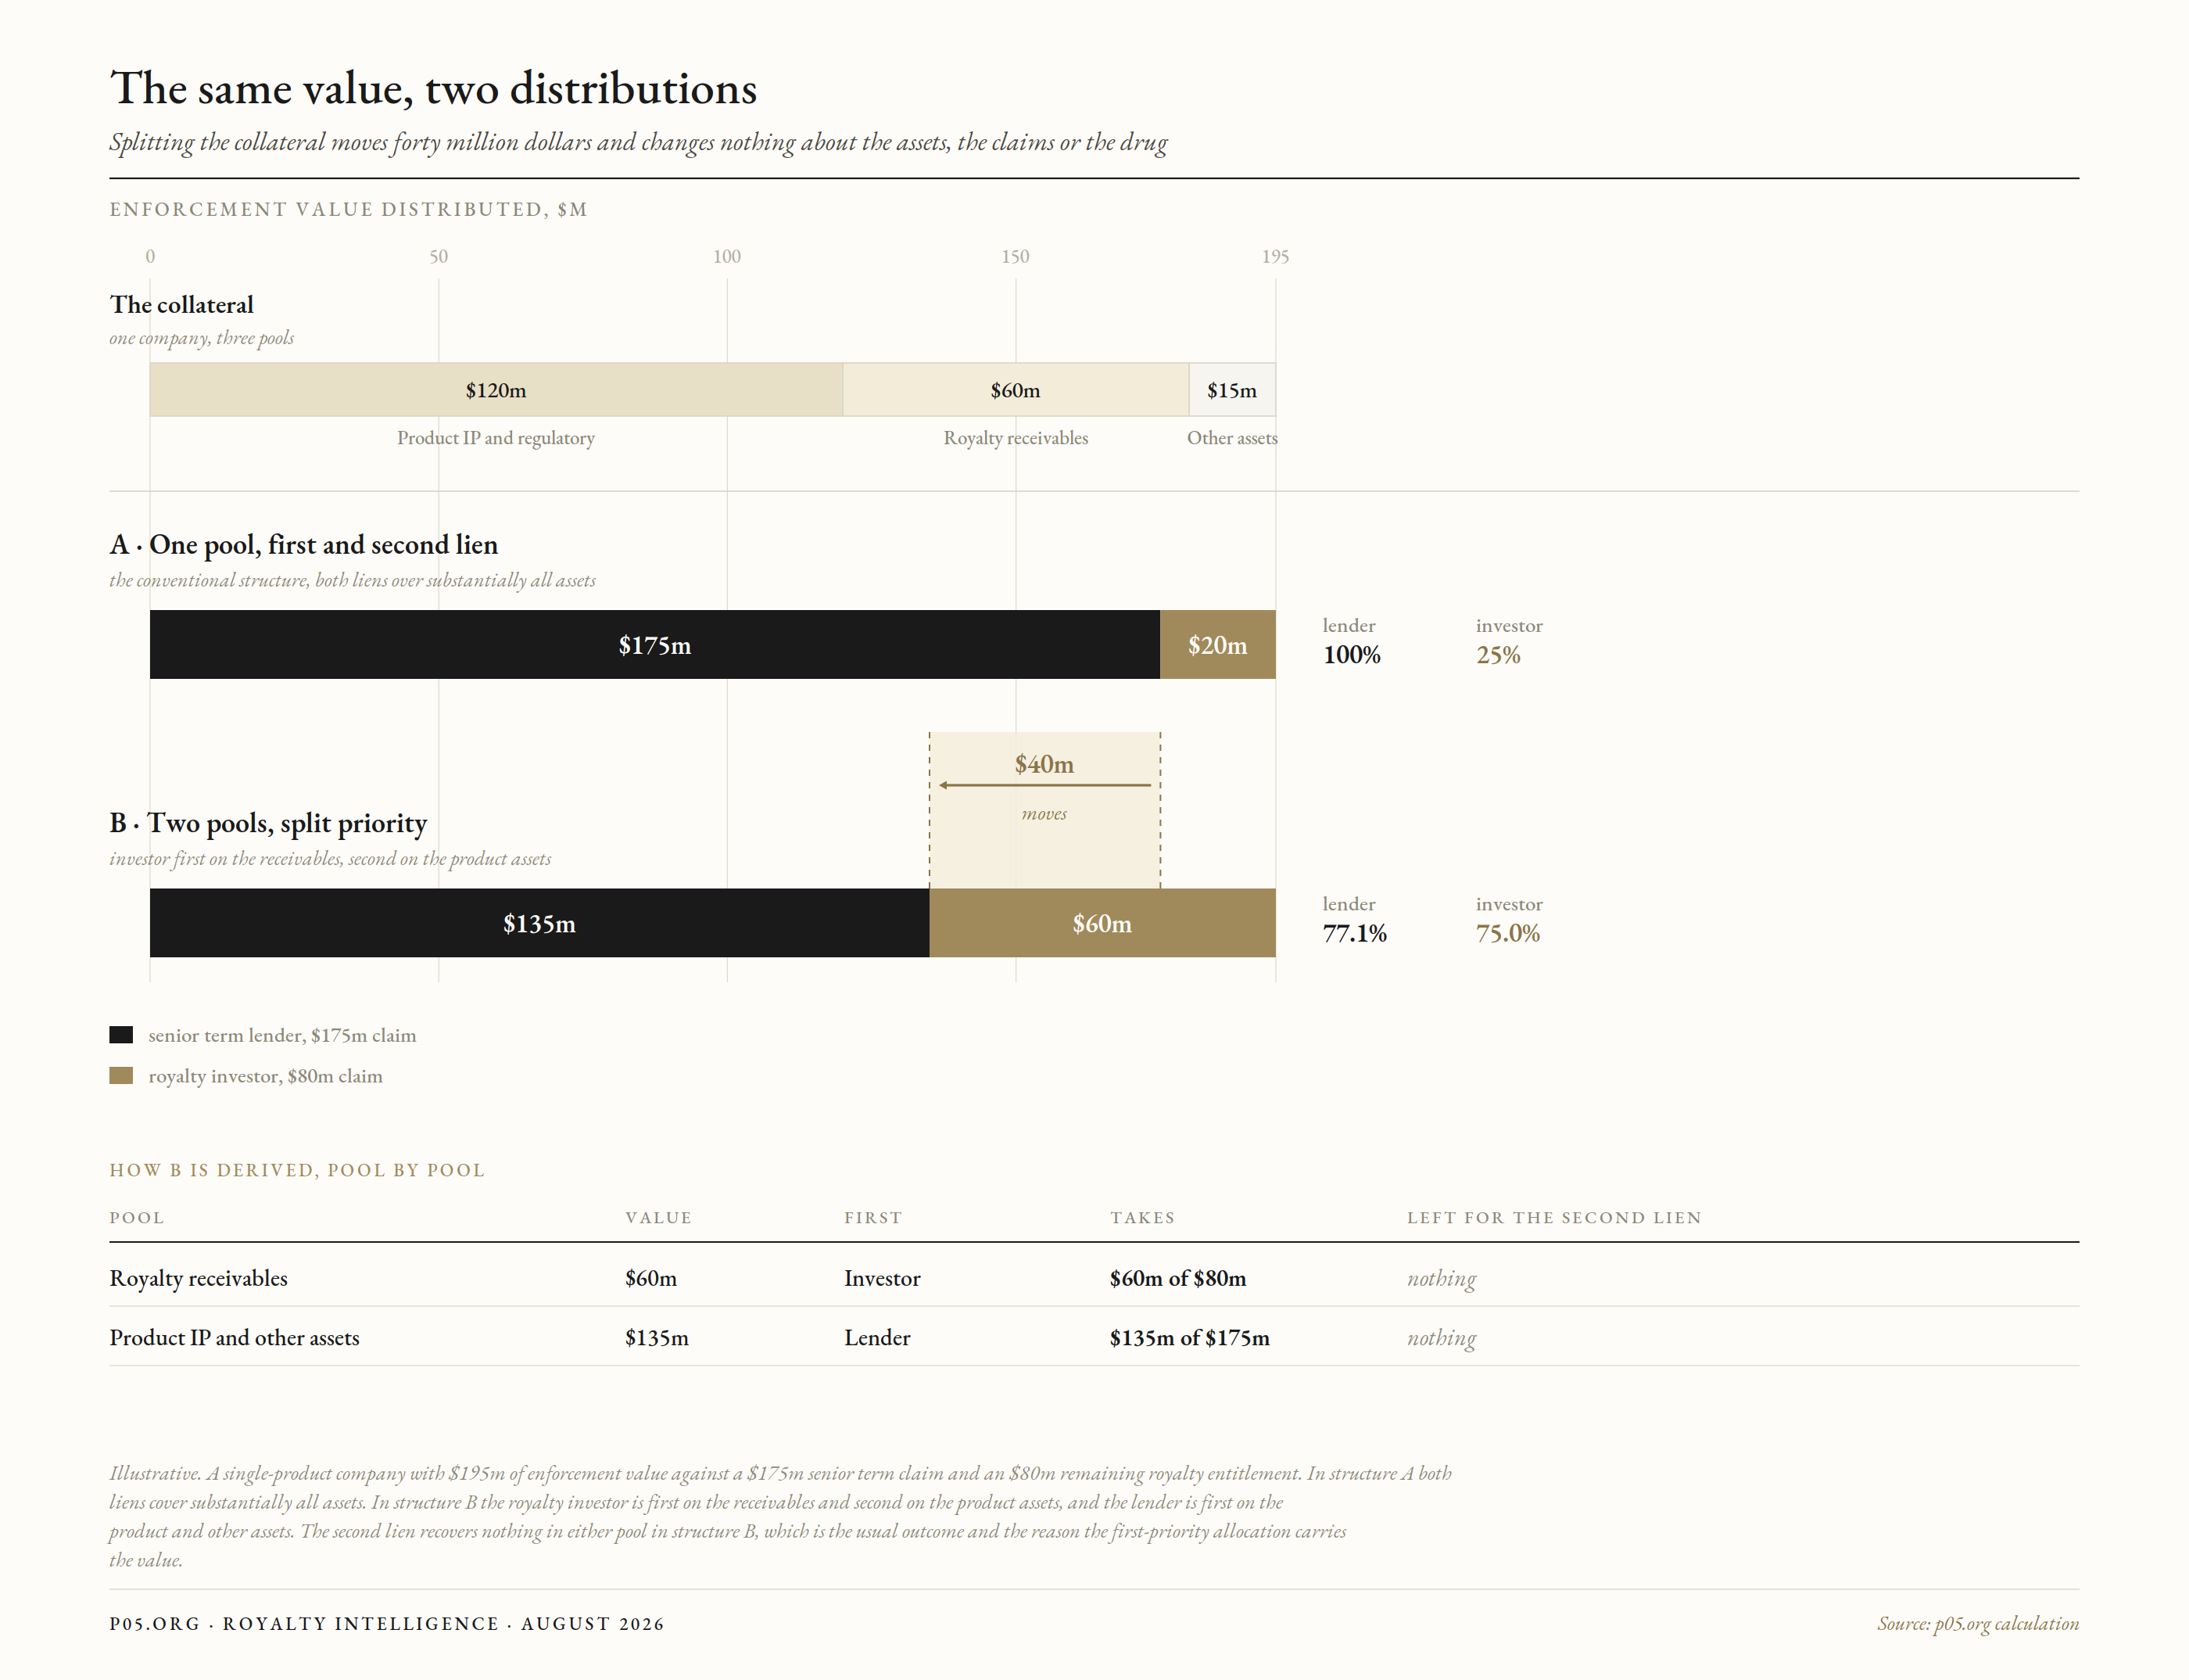Click the "ENFORCEMENT VALUE DISTRIBUTED, $M" label
The width and height of the screenshot is (2189, 1680).
pos(348,209)
